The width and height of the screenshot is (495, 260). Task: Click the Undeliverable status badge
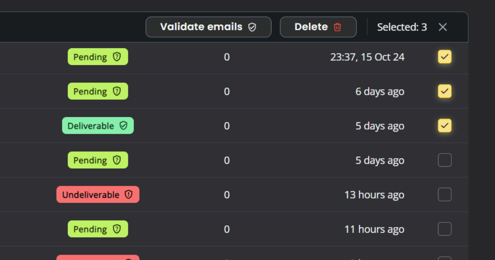click(x=98, y=194)
